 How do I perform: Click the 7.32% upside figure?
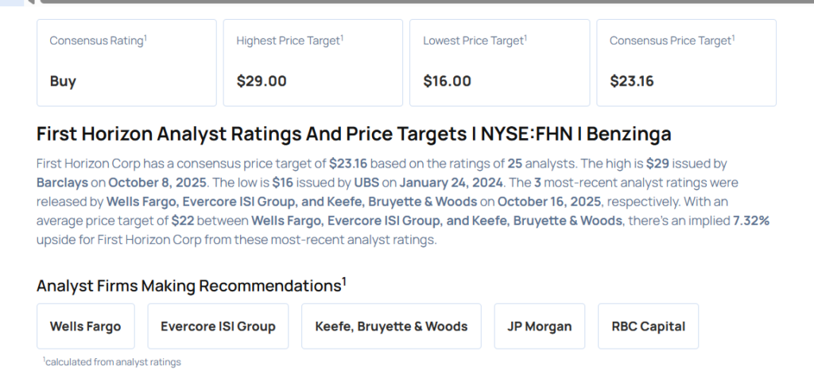[x=750, y=221]
